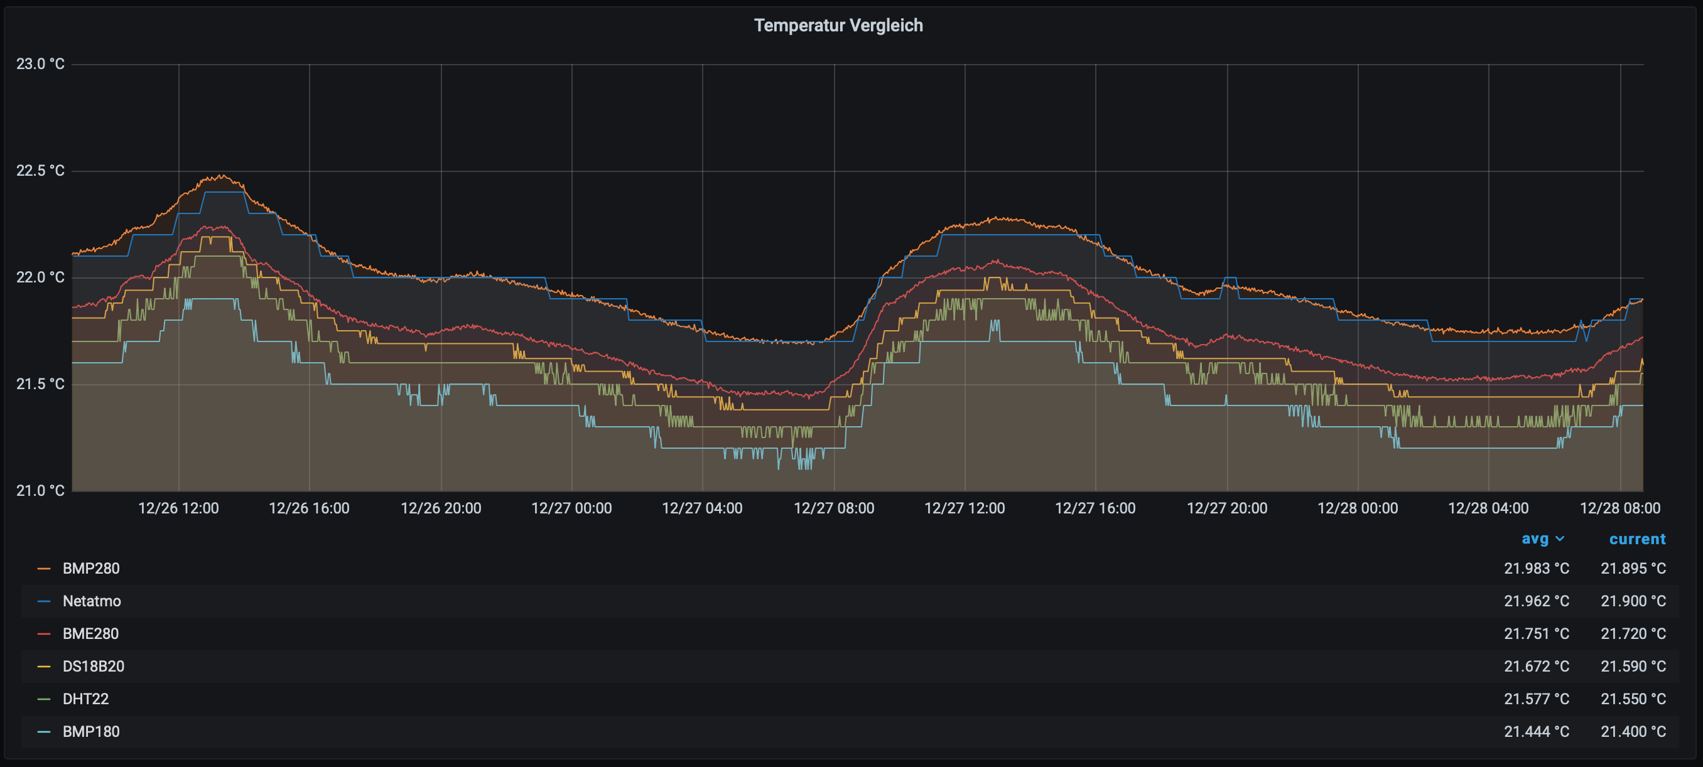Open the Temperatur Vergleich panel title menu
The height and width of the screenshot is (767, 1703).
click(838, 25)
